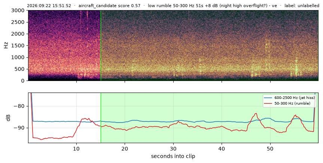Click spectrogram y-tick label '2500'
The height and width of the screenshot is (163, 323).
coord(19,22)
